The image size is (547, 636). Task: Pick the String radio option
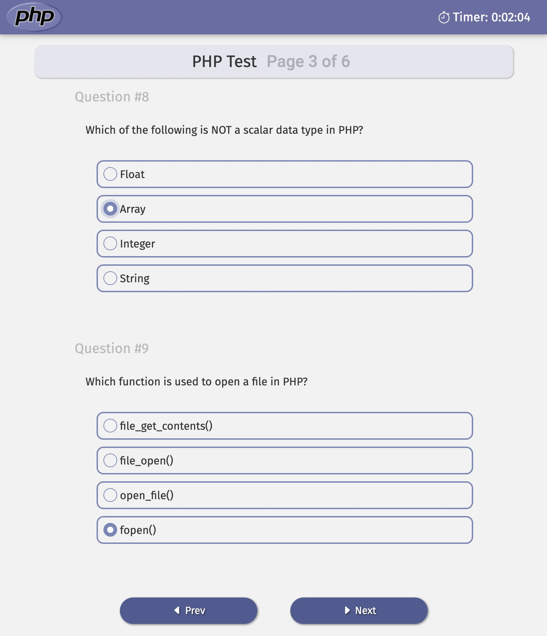[110, 278]
